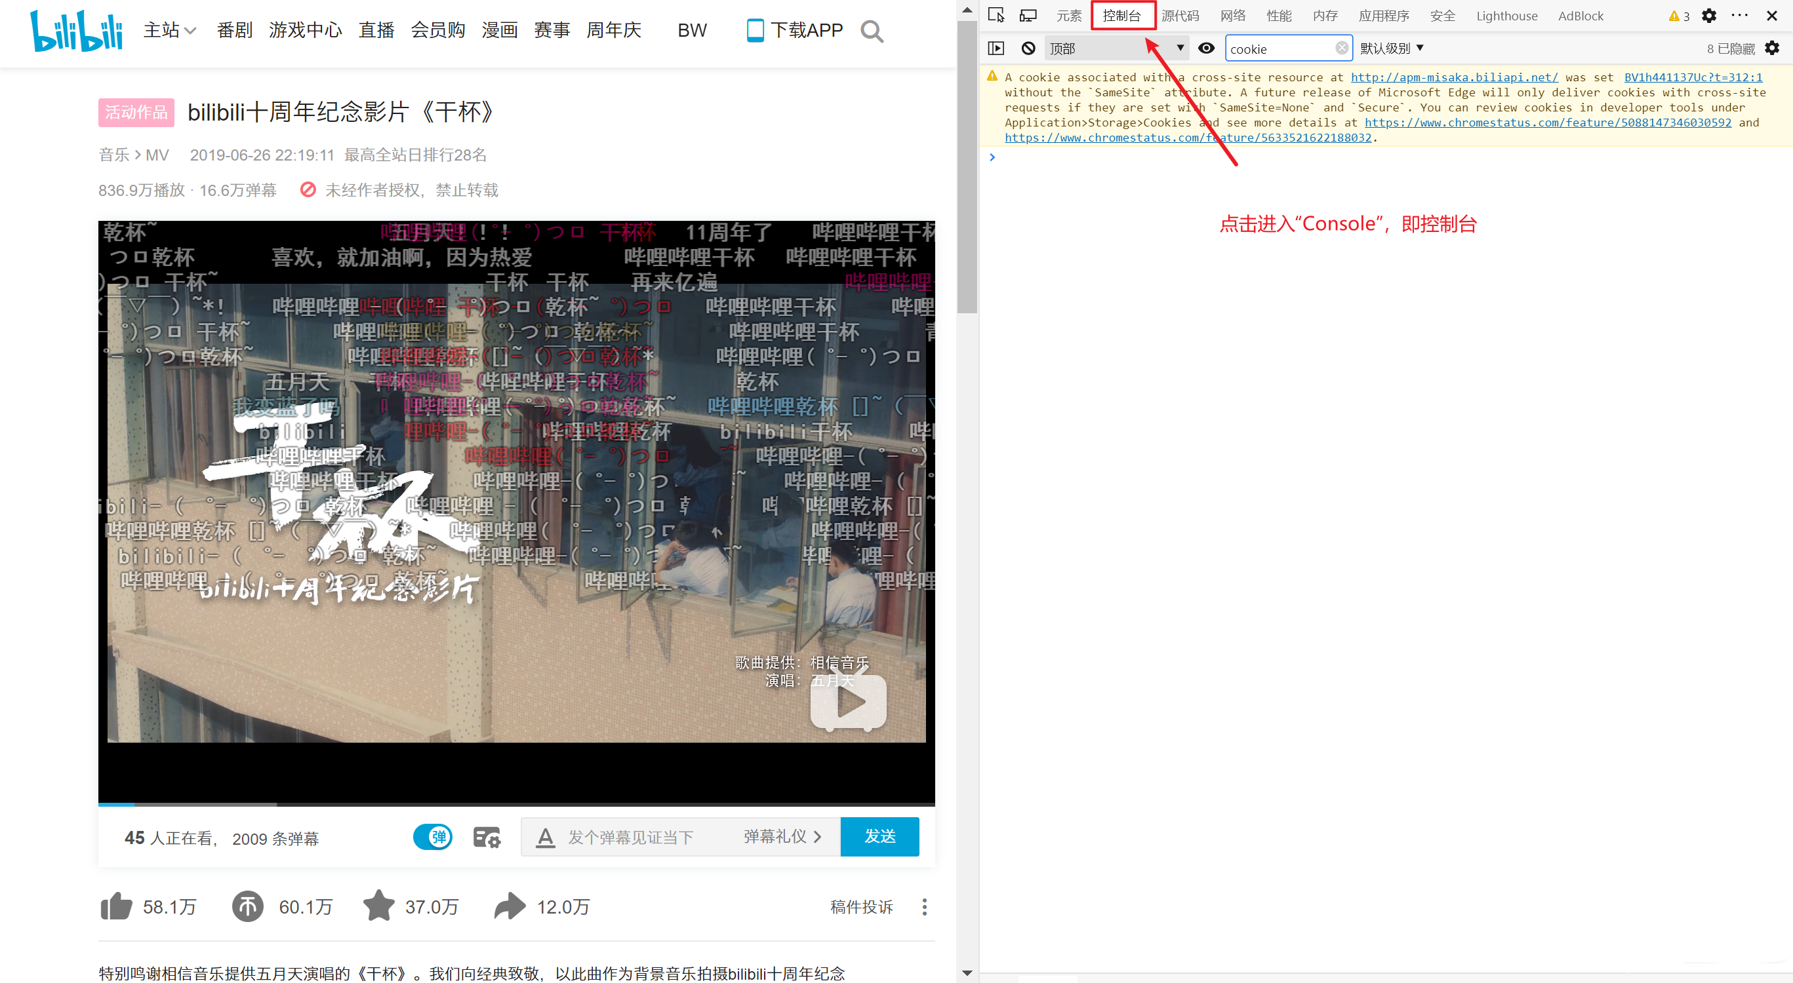Open the apm-misaka.biliapi.net link
The height and width of the screenshot is (983, 1793).
[x=1454, y=77]
